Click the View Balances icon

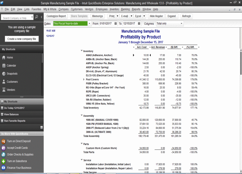pos(2,115)
